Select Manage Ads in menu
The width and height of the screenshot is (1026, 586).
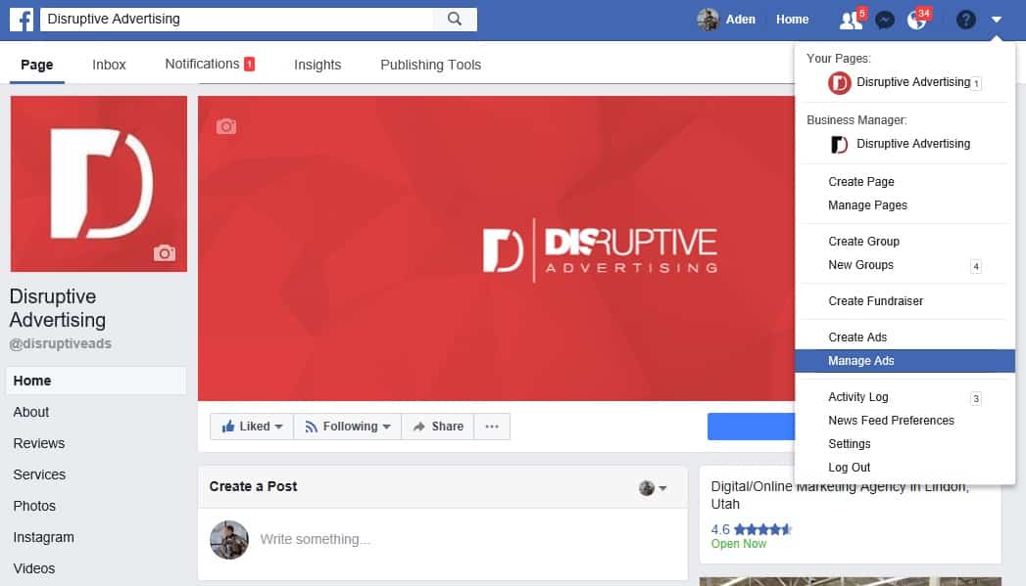(904, 361)
